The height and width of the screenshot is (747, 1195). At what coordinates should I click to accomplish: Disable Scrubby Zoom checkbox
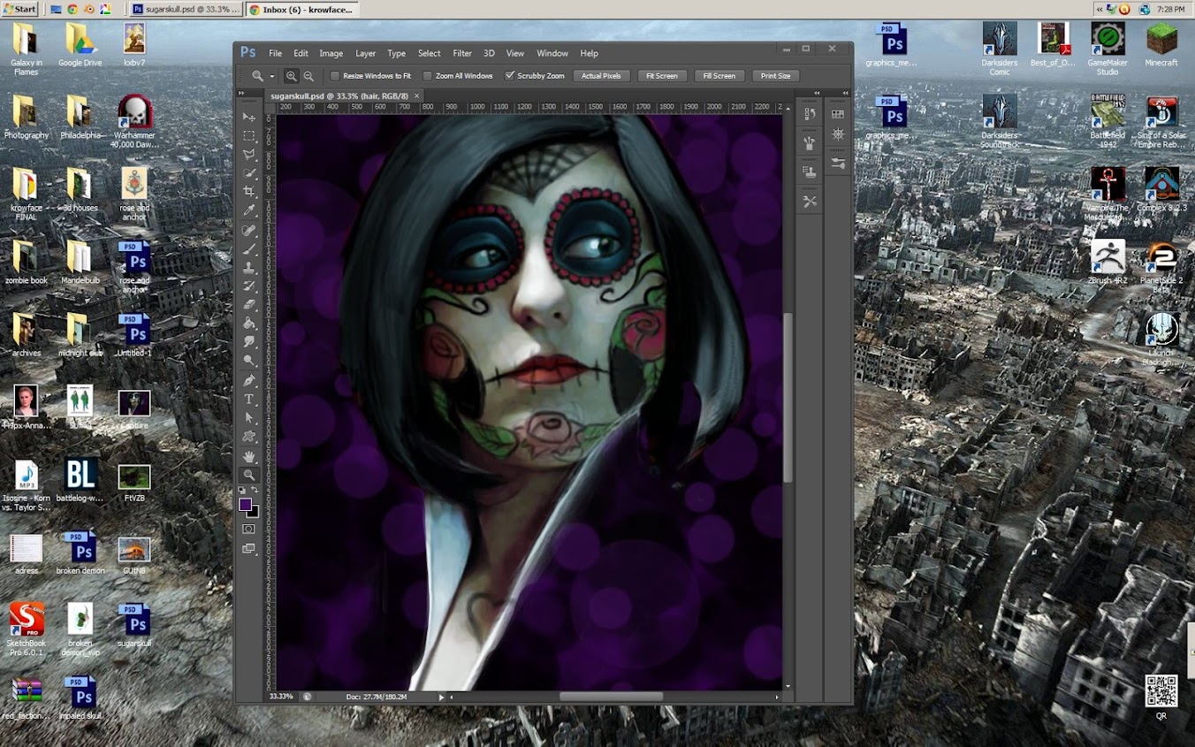[x=509, y=76]
